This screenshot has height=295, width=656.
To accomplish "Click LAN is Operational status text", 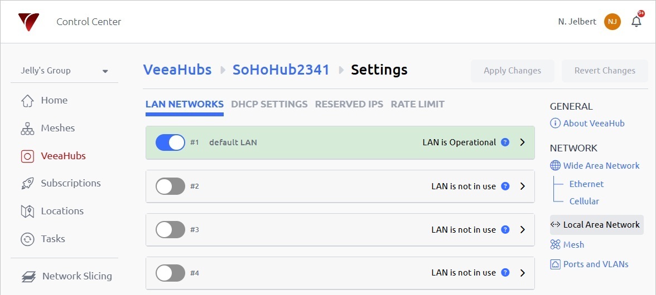I will (459, 142).
